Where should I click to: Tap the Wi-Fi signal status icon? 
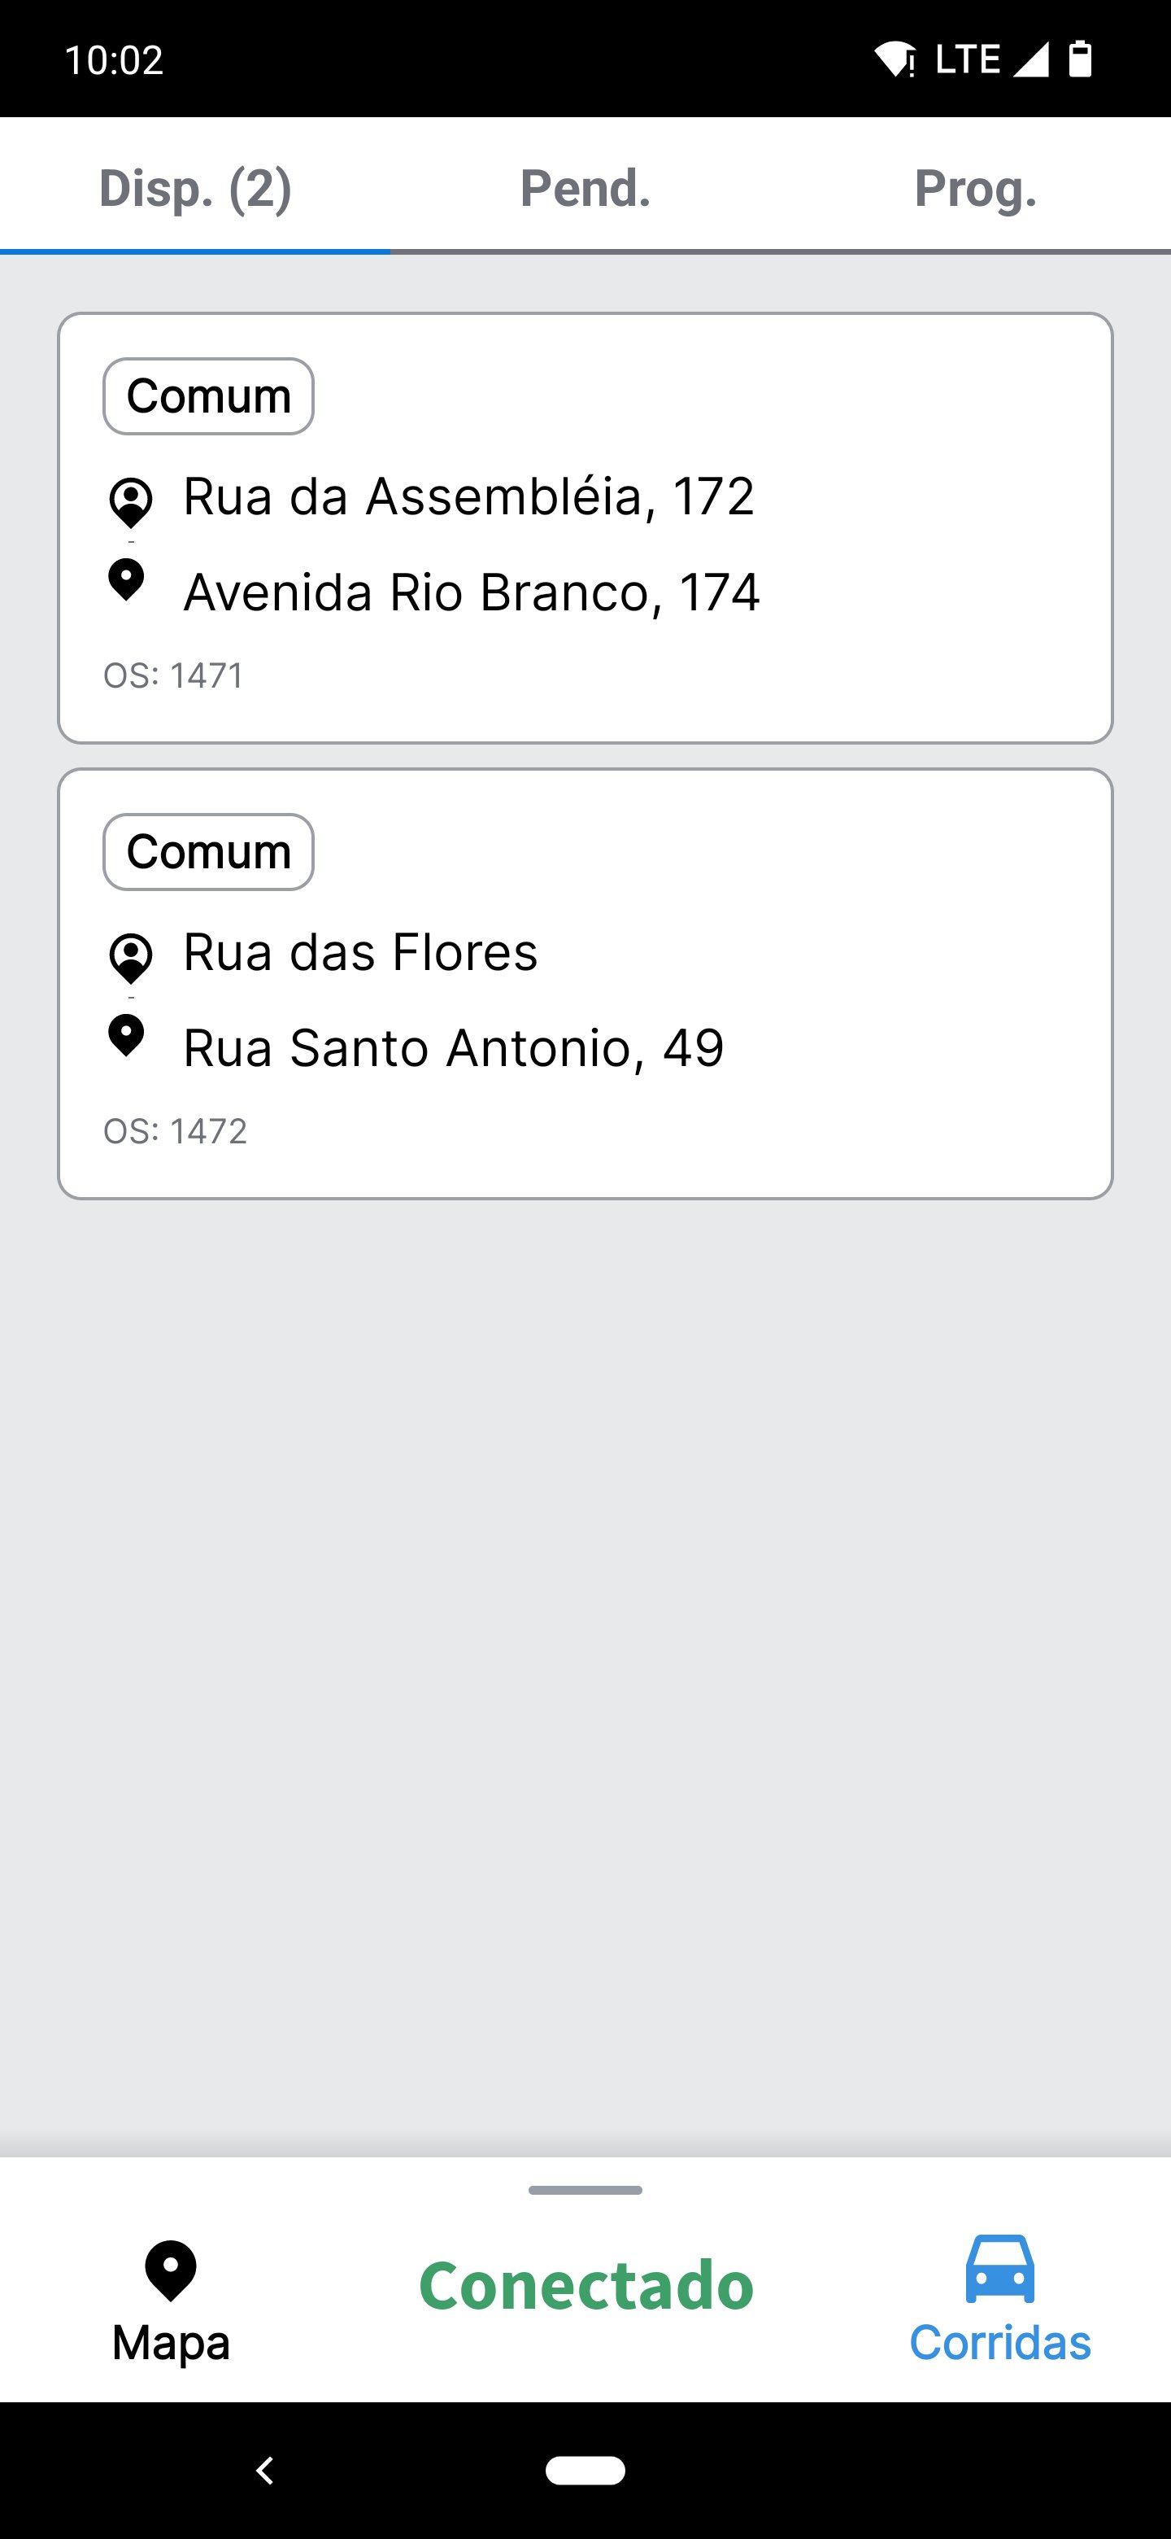click(895, 59)
